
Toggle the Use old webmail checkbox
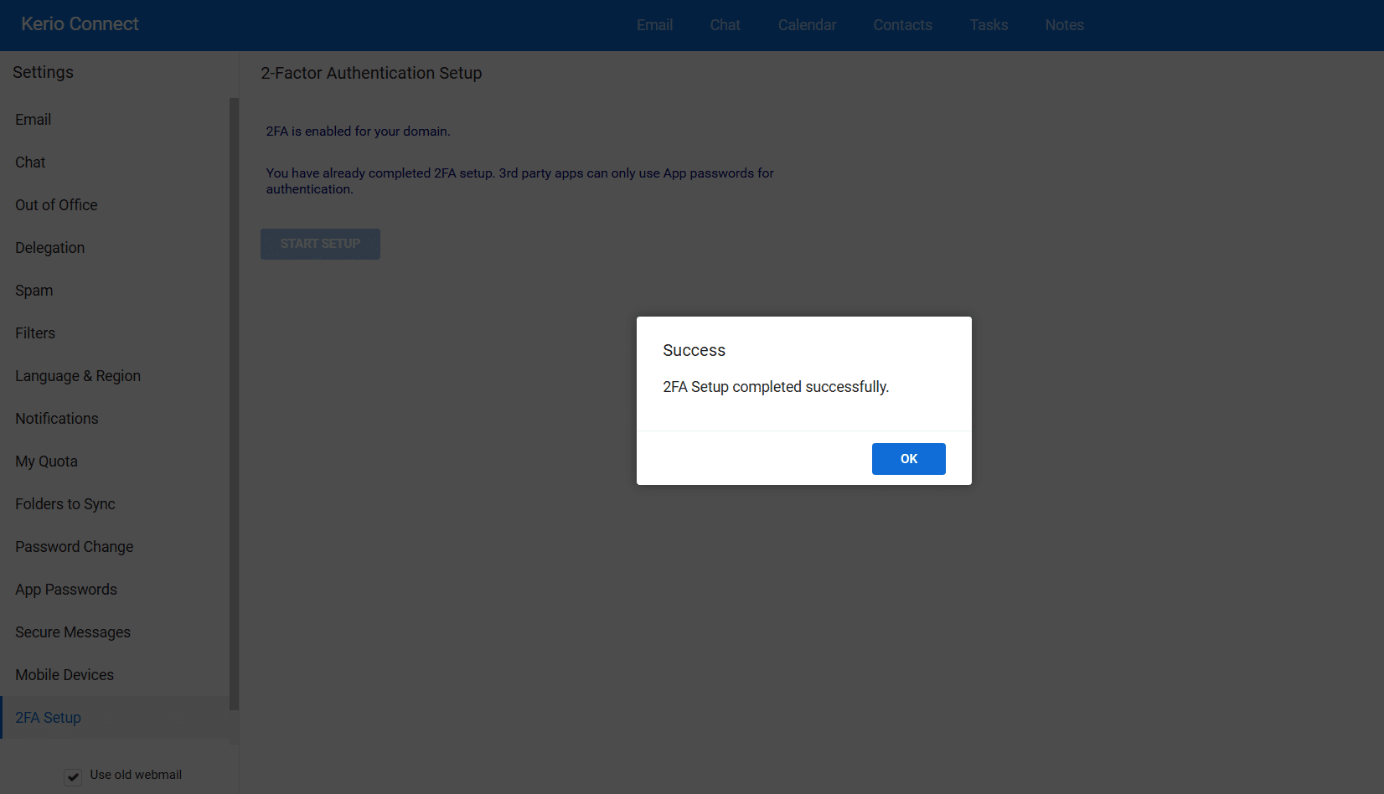[74, 776]
